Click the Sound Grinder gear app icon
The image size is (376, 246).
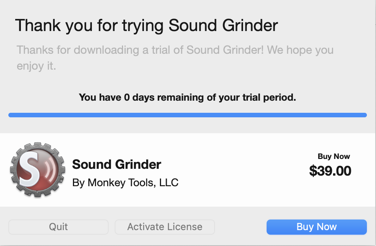[x=38, y=170]
